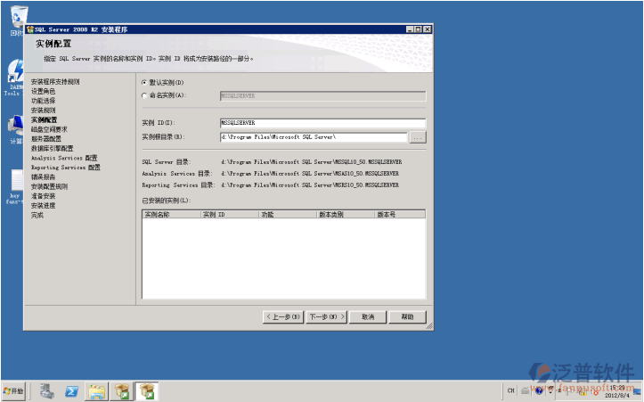Image resolution: width=644 pixels, height=402 pixels.
Task: Switch to the active SQL setup taskbar item
Action: point(147,391)
